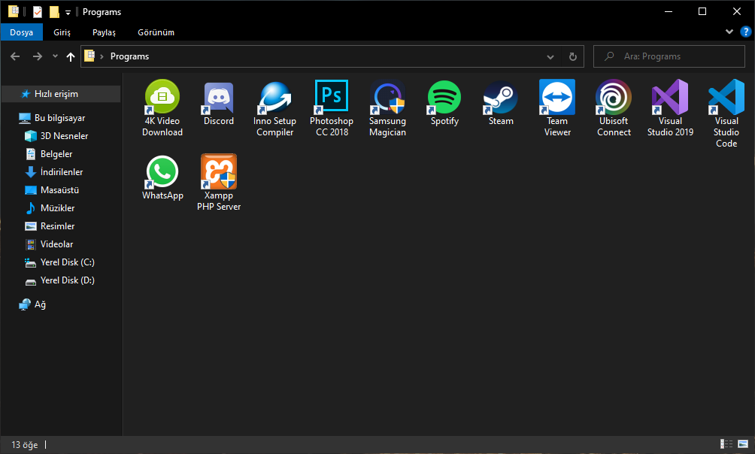Click the "13 öğe" status bar text
Viewport: 755px width, 454px height.
pos(25,444)
